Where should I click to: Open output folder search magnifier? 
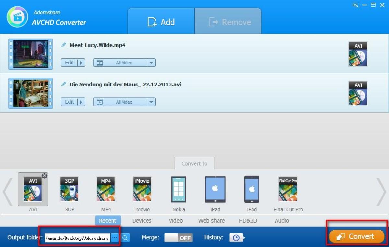coord(125,237)
